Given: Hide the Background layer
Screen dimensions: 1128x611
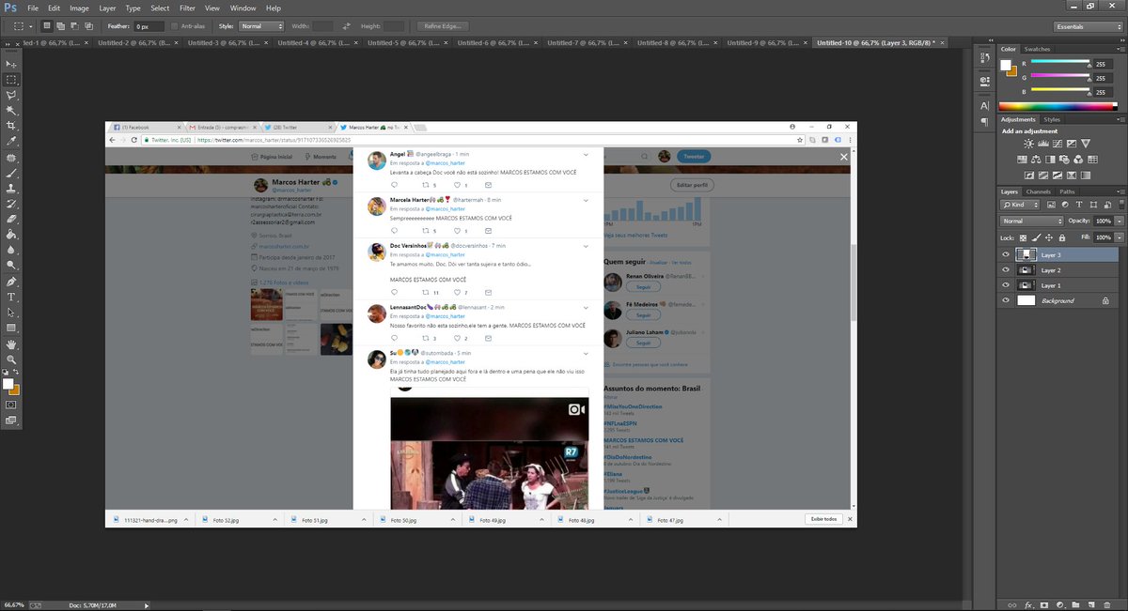Looking at the screenshot, I should click(1006, 300).
